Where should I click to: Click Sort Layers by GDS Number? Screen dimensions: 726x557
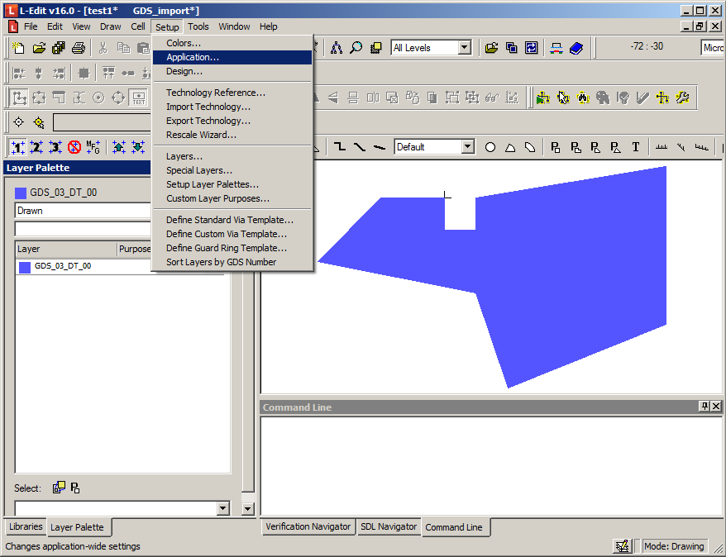pos(221,262)
